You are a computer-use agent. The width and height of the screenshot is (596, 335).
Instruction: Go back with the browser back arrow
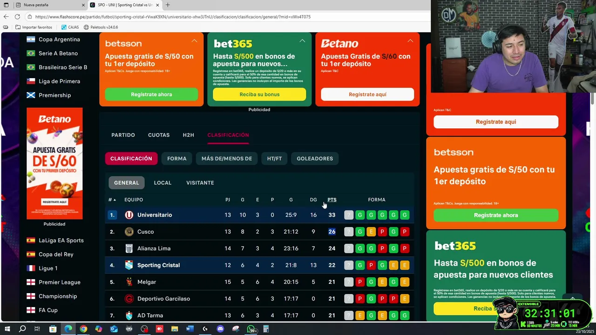pyautogui.click(x=6, y=17)
